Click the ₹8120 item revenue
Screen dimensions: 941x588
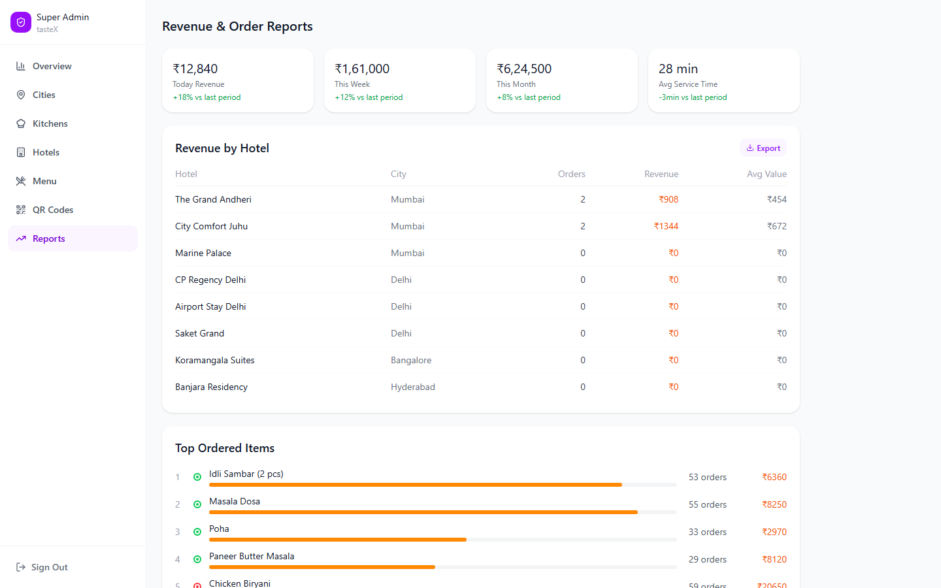coord(774,559)
